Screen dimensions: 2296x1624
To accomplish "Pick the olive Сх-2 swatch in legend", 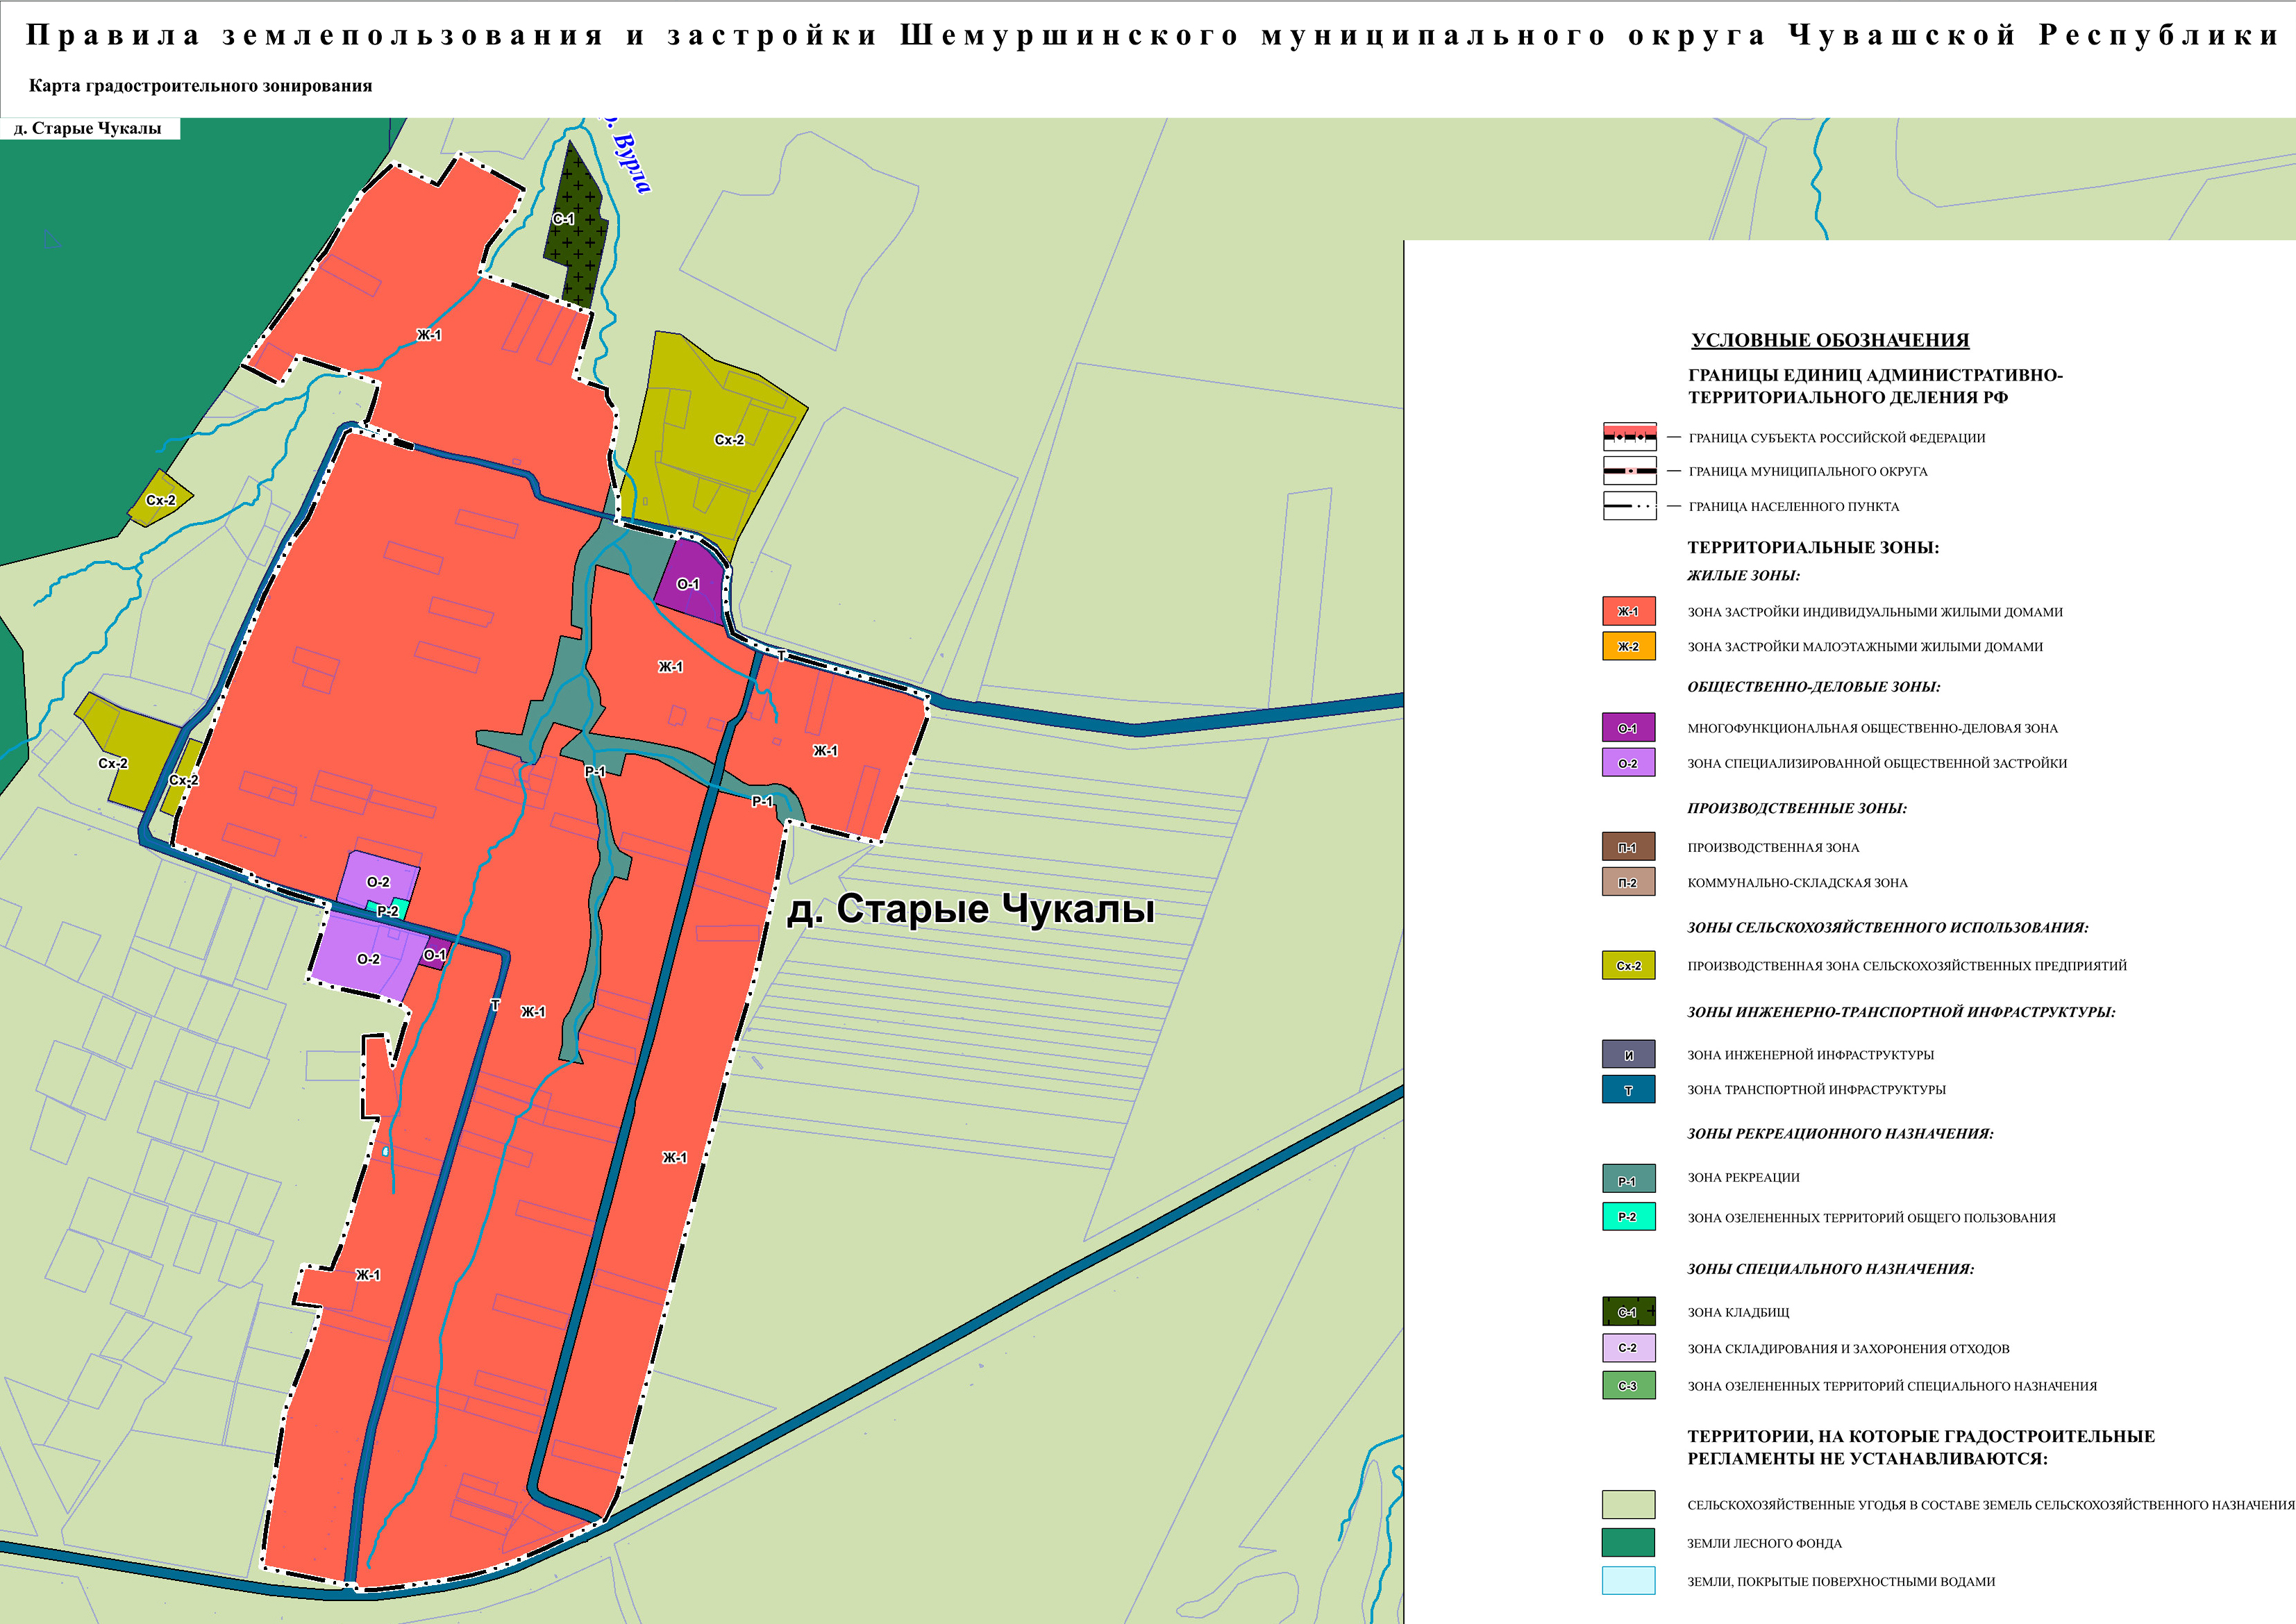I will click(x=1628, y=964).
